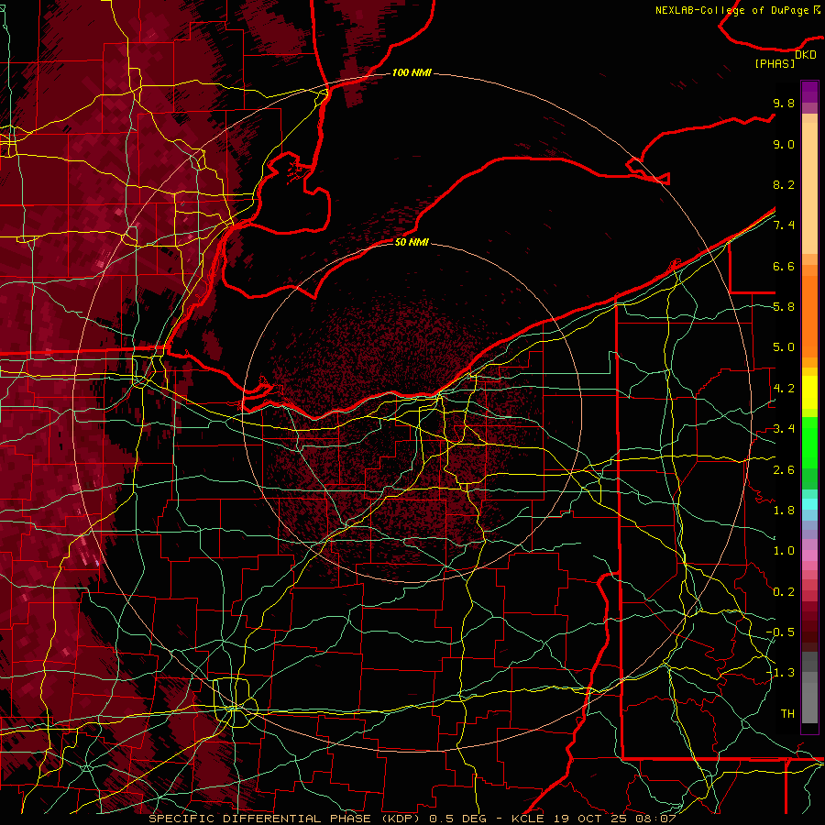Select the 9.8 legend value

click(784, 103)
